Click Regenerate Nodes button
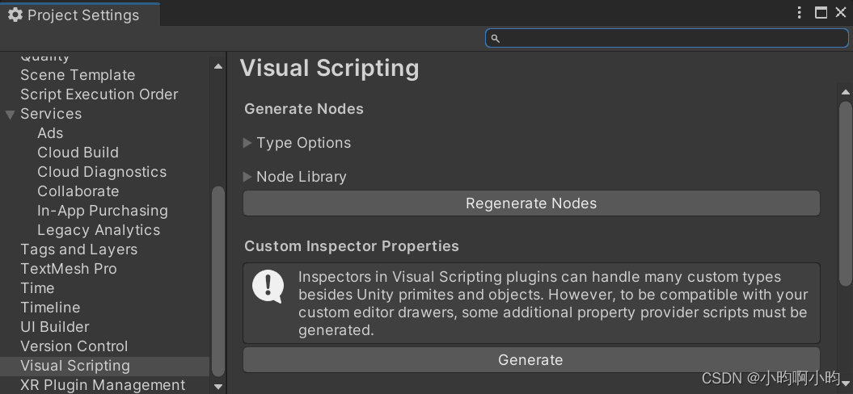Image resolution: width=853 pixels, height=394 pixels. coord(531,203)
